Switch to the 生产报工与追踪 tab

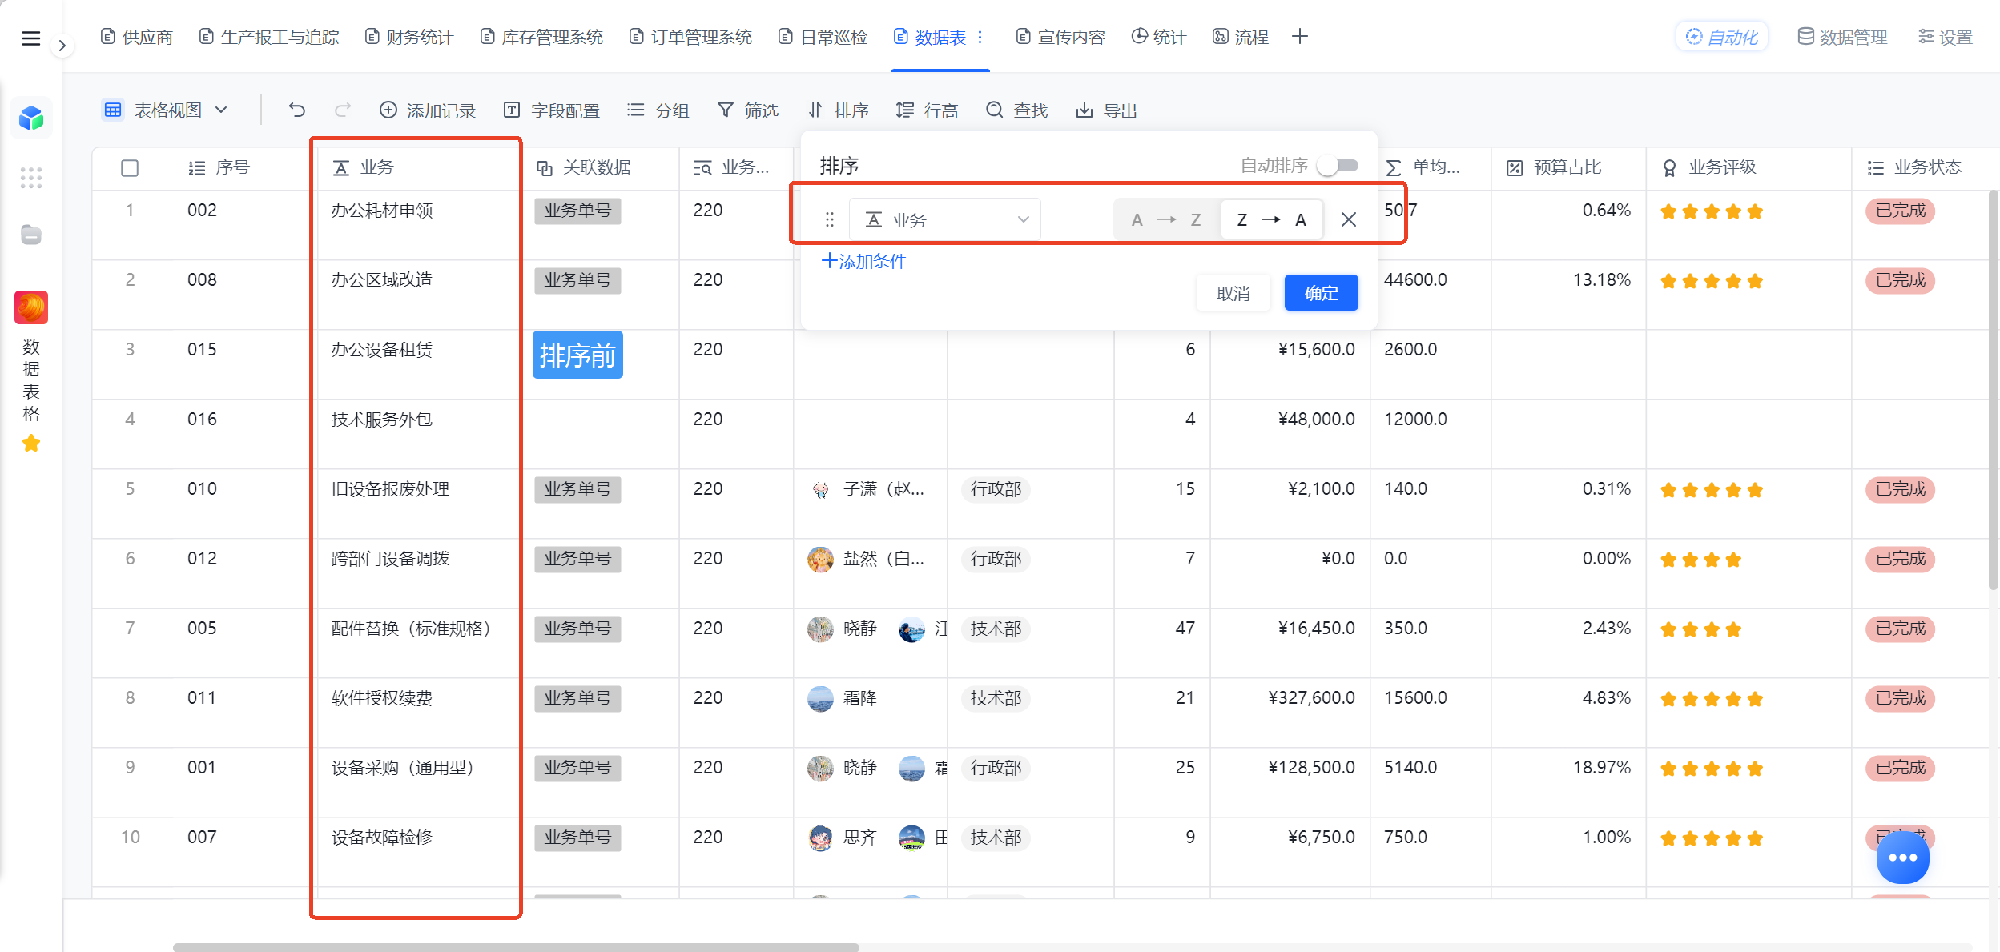click(x=269, y=37)
